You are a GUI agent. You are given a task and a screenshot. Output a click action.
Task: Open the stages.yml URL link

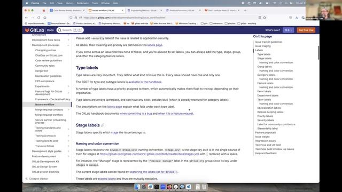[x=150, y=154]
